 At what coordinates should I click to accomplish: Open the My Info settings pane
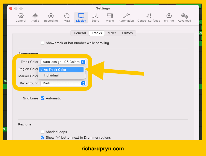(169, 18)
